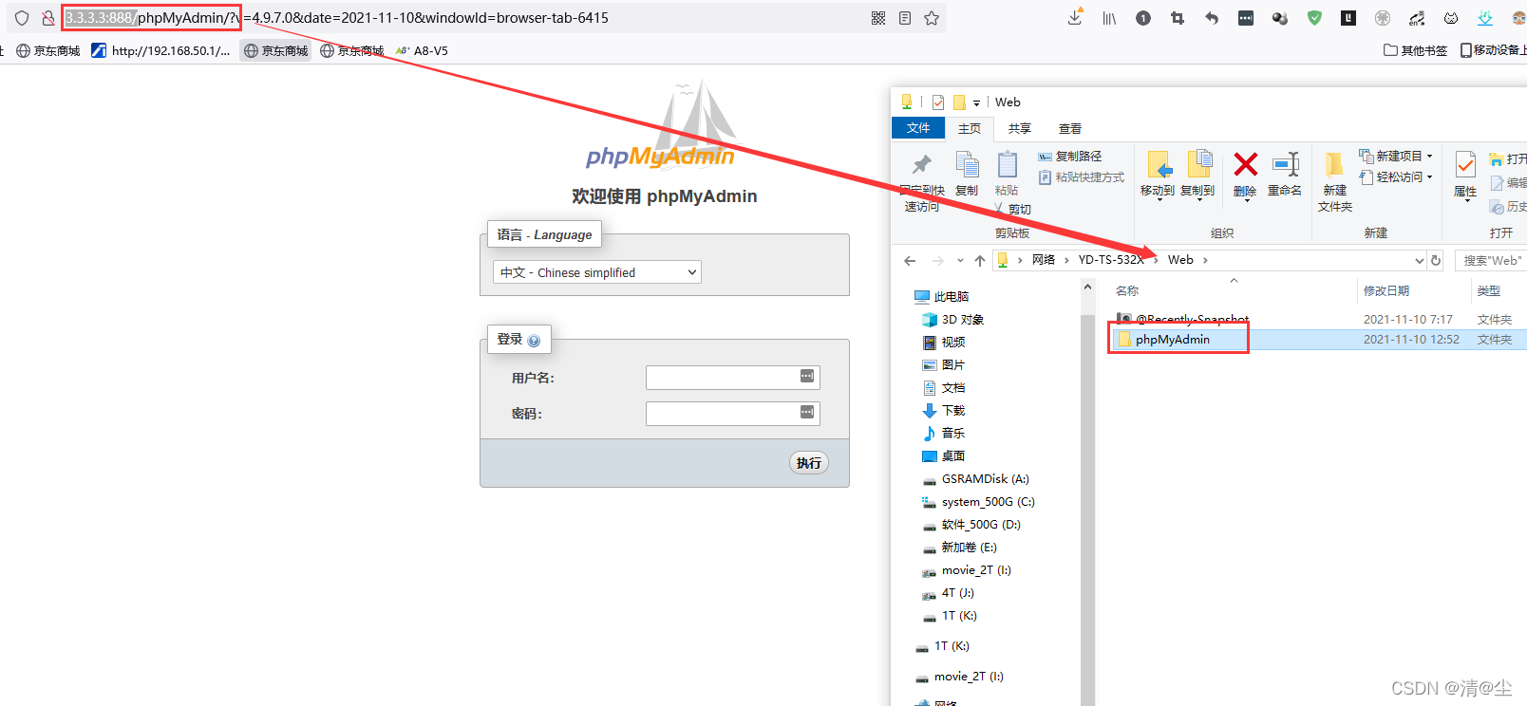Open the http://192.168.50.1 bookmark
Screen dimensions: 1527x706
[160, 50]
